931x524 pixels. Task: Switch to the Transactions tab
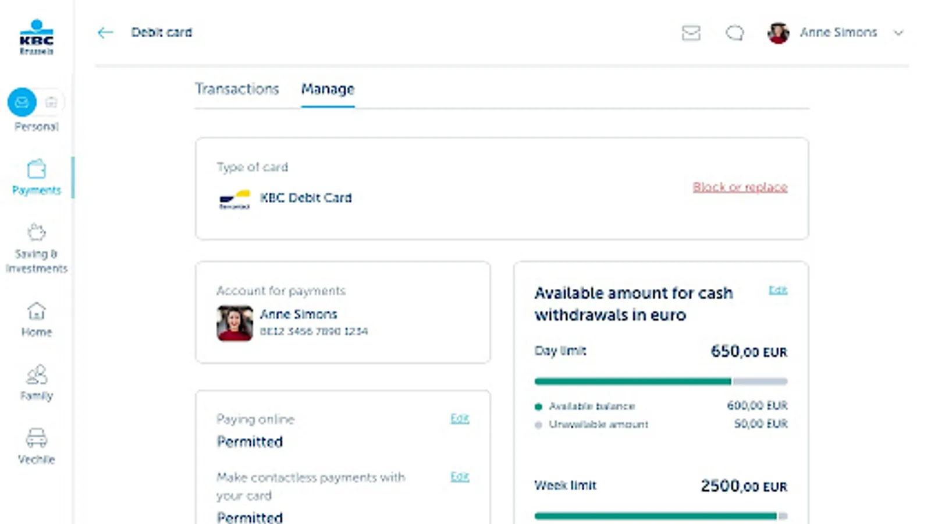237,89
